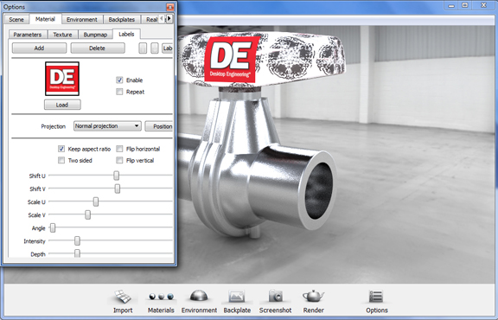The height and width of the screenshot is (320, 498).
Task: Close the main application window
Action: [483, 5]
